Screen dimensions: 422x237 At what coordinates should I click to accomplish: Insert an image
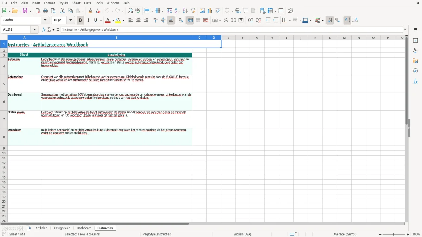tap(203, 11)
